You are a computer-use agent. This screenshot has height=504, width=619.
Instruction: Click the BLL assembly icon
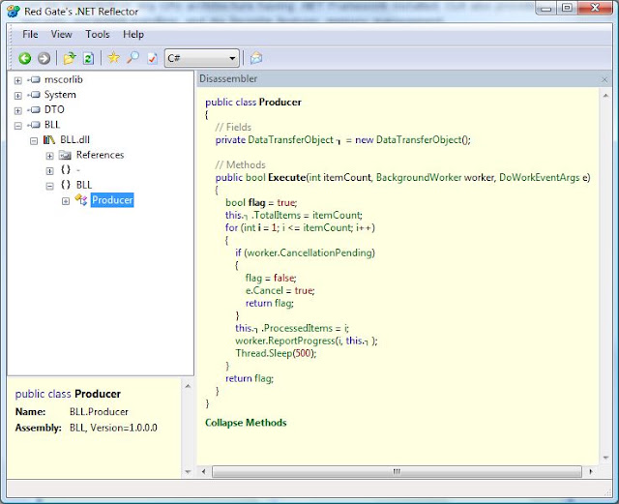click(x=35, y=125)
